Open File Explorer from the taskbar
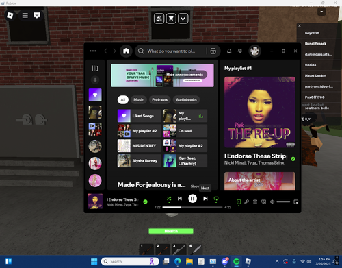Screen dimensions: 342x268 [x=189, y=261]
